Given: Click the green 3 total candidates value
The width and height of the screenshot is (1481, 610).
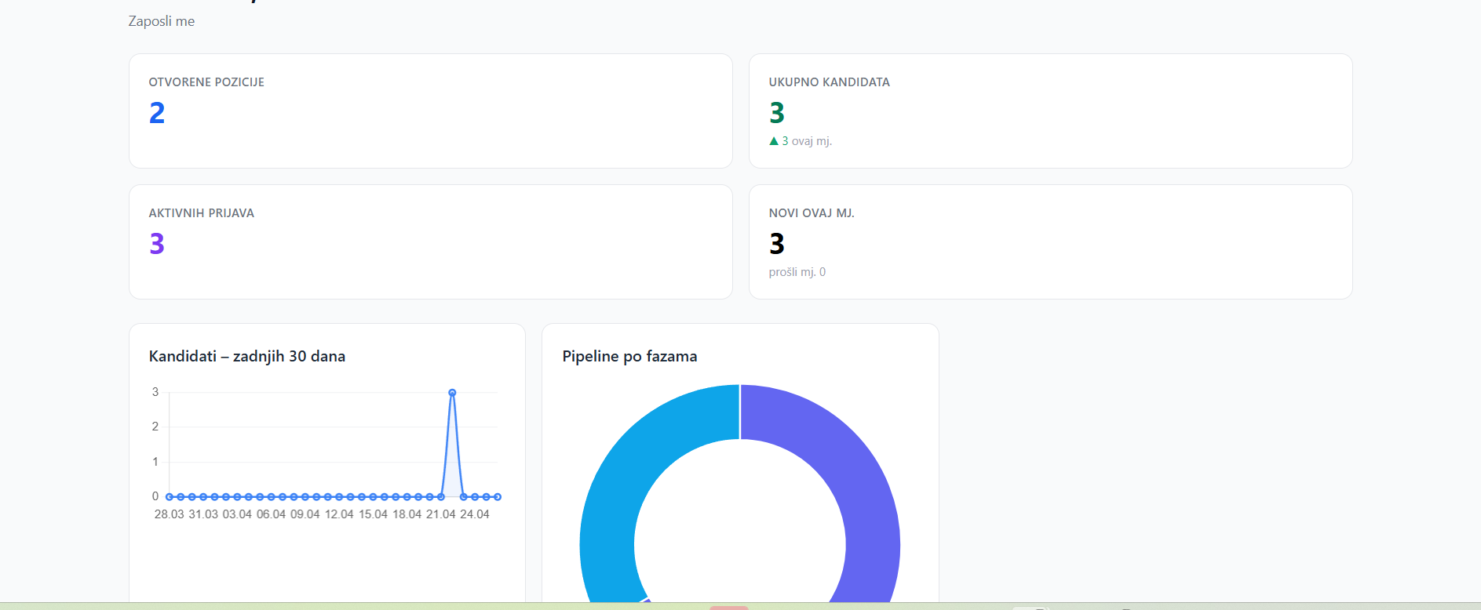Looking at the screenshot, I should pos(777,113).
